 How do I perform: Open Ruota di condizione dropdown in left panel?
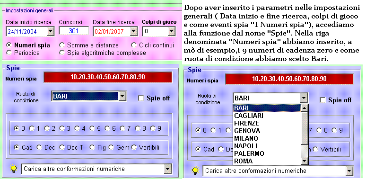click(x=122, y=96)
